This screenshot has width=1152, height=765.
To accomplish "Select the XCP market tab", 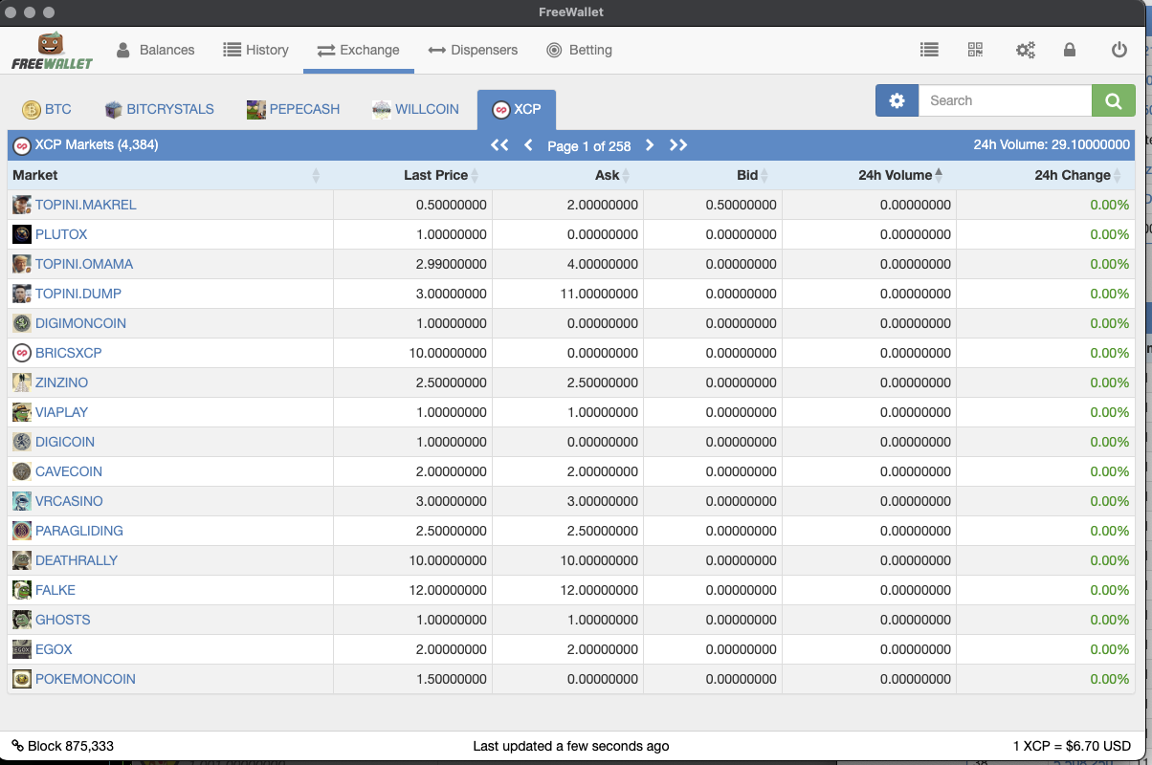I will (x=517, y=109).
